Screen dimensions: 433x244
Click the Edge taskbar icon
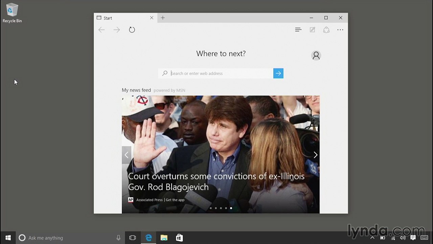(x=149, y=238)
